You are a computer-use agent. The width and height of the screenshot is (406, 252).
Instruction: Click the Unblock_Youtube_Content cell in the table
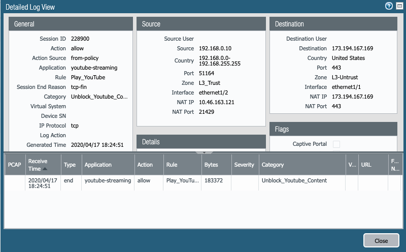tap(294, 180)
